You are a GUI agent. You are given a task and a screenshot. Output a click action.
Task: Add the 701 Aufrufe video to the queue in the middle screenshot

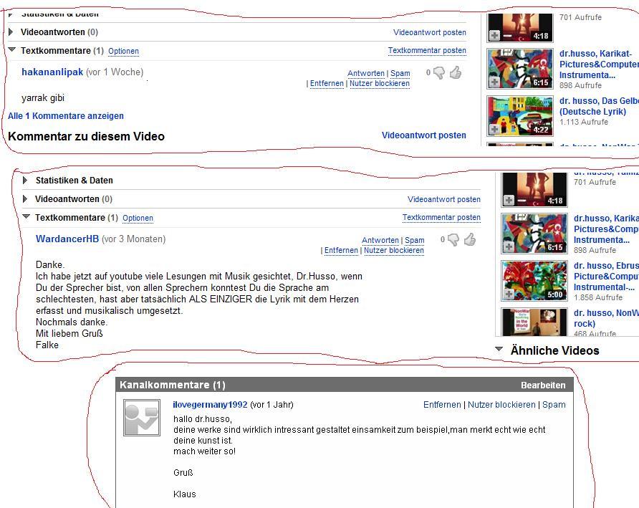click(509, 200)
